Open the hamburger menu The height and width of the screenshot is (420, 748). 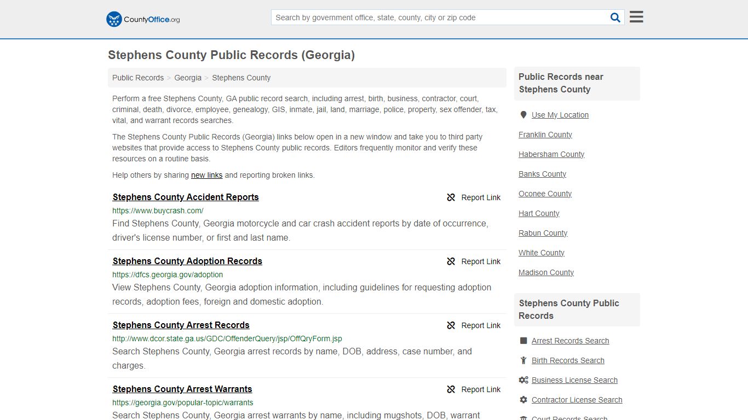(636, 17)
